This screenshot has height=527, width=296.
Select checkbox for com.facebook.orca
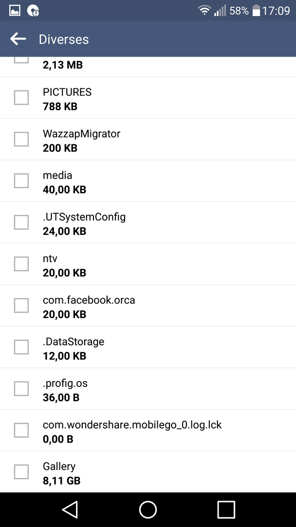(x=21, y=305)
